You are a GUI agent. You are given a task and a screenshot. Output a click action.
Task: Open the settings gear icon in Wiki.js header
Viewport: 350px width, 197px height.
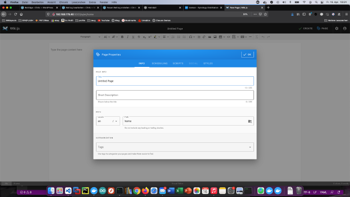337,29
